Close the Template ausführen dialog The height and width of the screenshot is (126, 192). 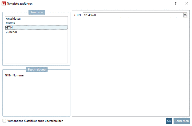point(187,4)
